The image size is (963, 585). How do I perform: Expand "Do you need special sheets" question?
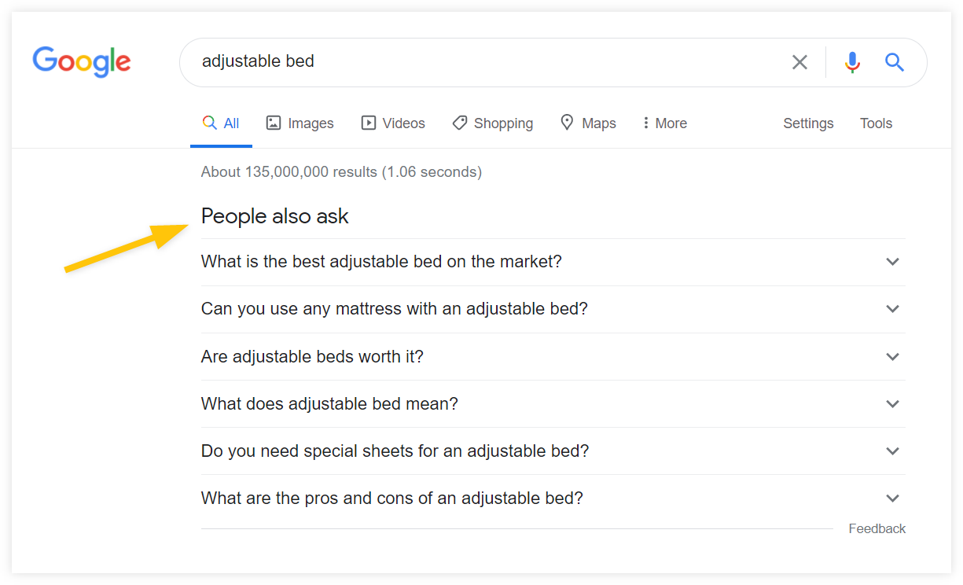(553, 451)
